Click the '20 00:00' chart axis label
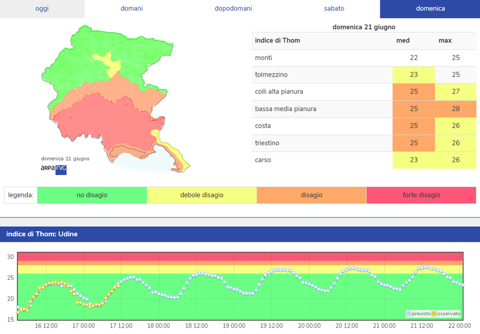 309,326
